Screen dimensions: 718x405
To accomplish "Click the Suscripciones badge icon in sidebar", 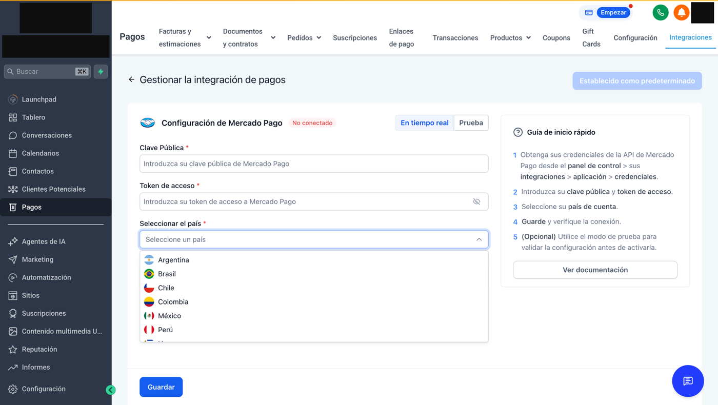I will tap(13, 313).
